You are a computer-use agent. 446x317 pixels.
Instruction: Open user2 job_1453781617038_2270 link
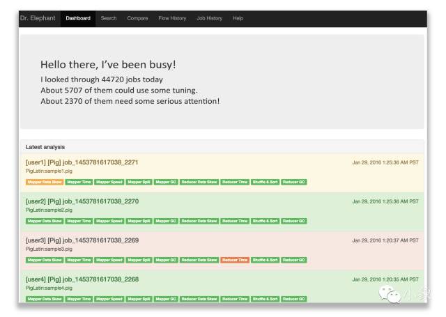click(82, 201)
